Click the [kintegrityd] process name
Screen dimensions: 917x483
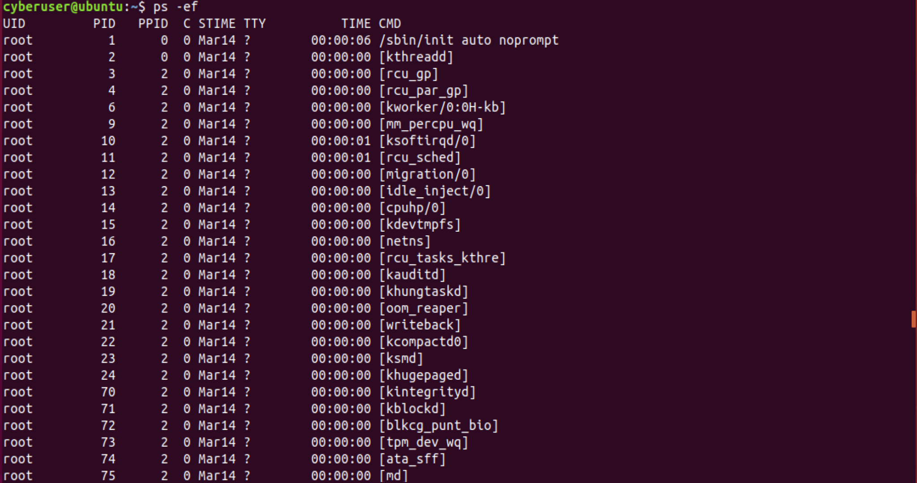pos(428,392)
